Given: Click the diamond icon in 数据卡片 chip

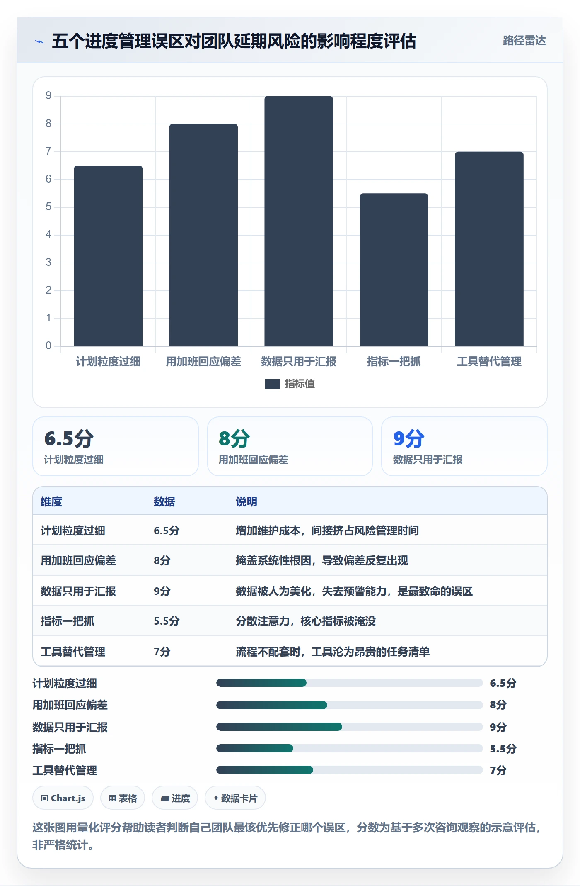Looking at the screenshot, I should click(x=216, y=798).
